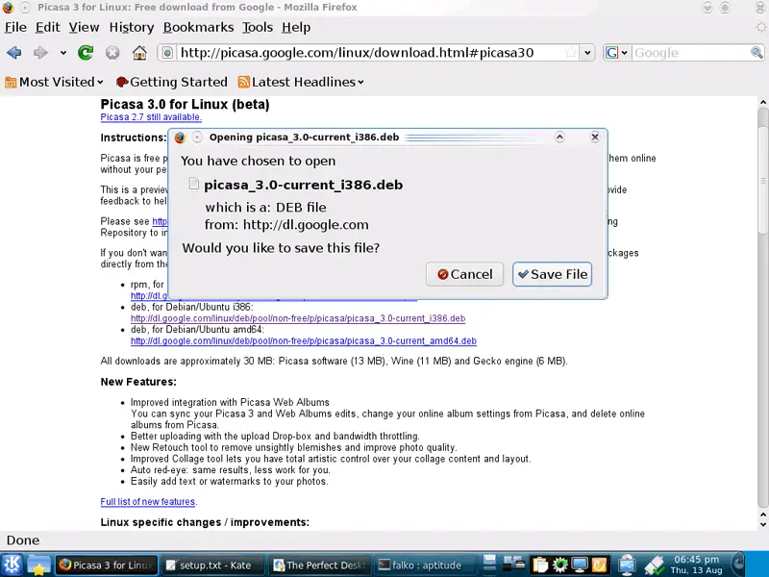The height and width of the screenshot is (577, 769).
Task: Click the folder-with-star icon in the panel
Action: [x=38, y=565]
